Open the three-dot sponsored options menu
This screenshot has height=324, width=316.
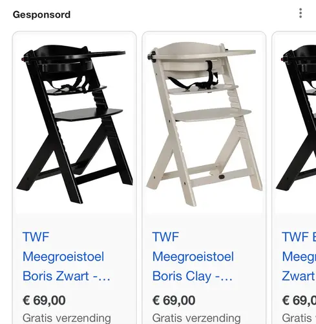(x=300, y=14)
